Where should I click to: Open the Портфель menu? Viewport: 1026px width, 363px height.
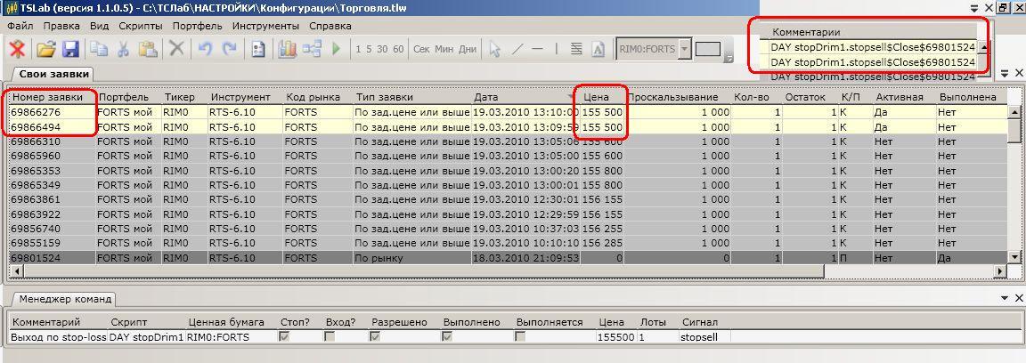tap(197, 26)
